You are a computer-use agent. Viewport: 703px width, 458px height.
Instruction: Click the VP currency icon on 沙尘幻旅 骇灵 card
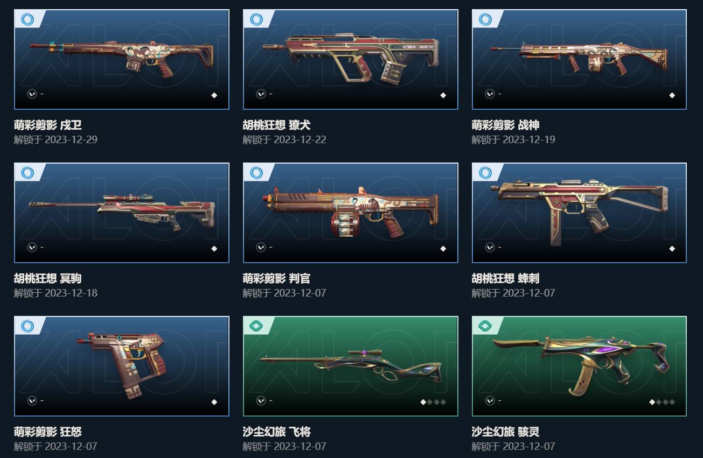tap(490, 401)
